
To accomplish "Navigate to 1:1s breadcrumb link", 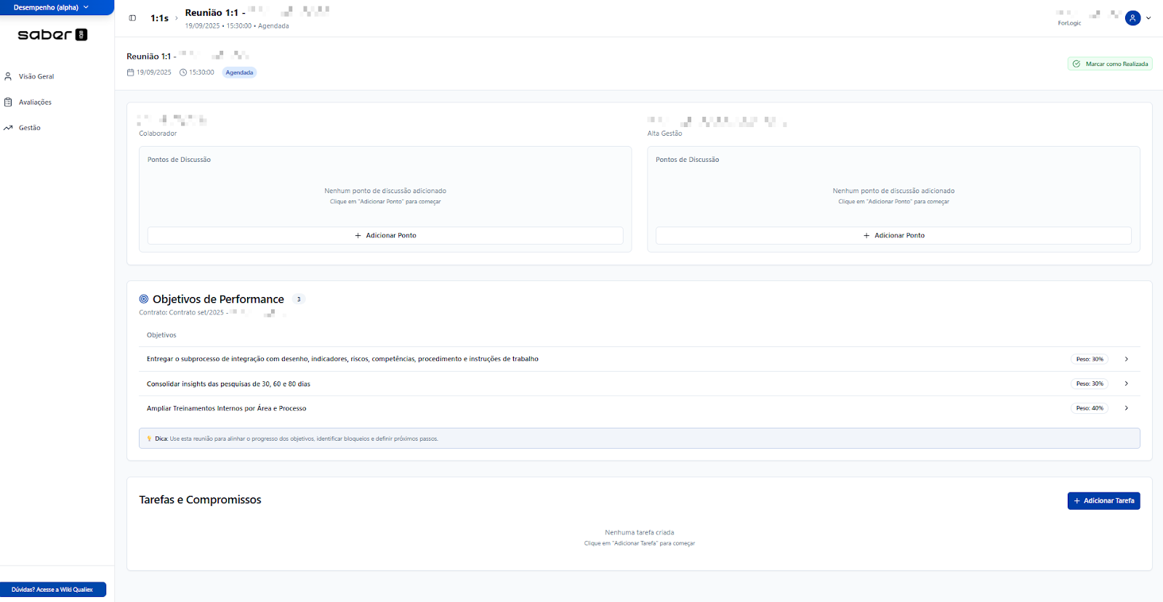I will pos(159,18).
